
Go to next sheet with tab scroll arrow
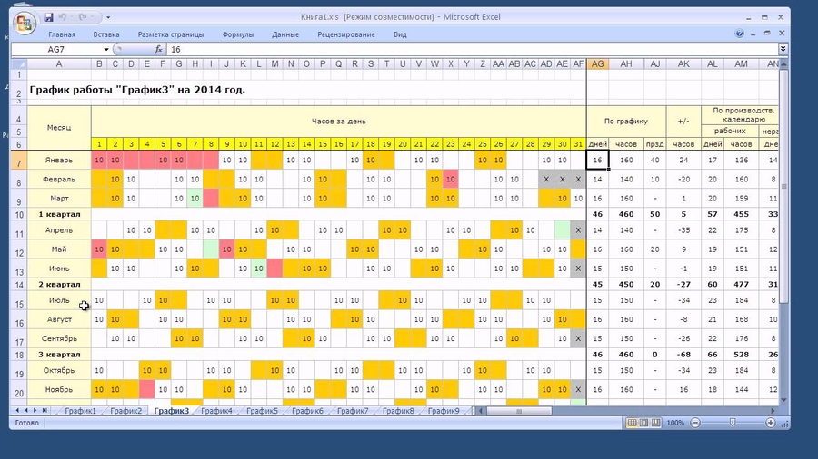point(34,411)
